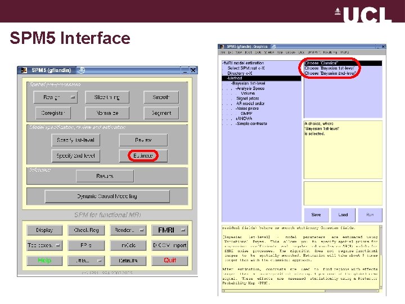405x304 pixels.
Task: Click the Review button
Action: pos(143,140)
